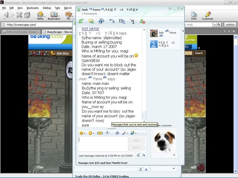Open the search engine dropdown in browser
238x178 pixels.
click(214, 25)
